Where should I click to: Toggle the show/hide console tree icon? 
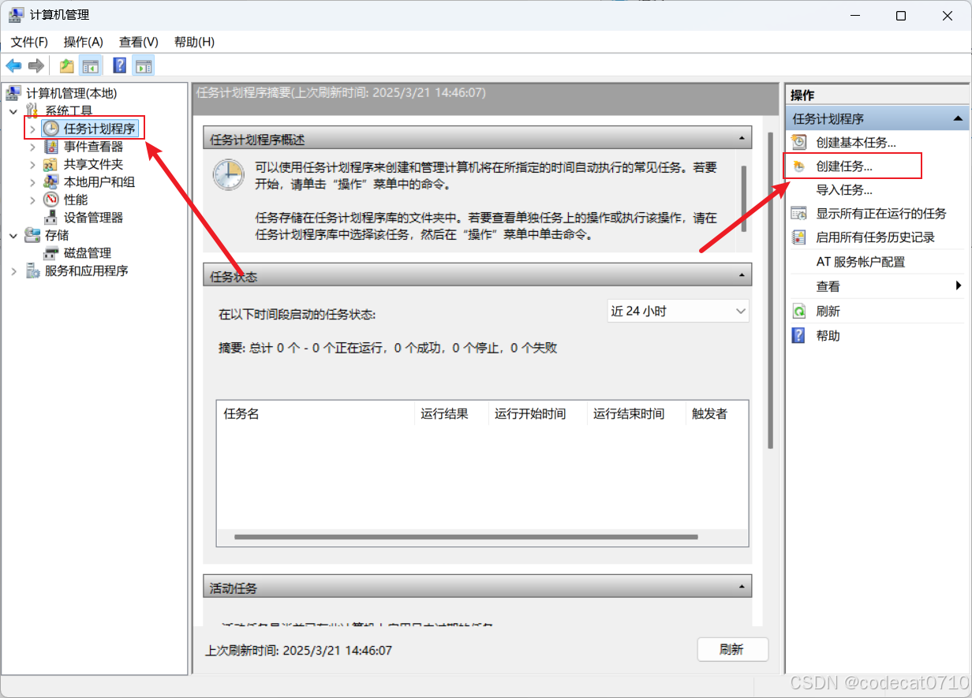coord(91,66)
